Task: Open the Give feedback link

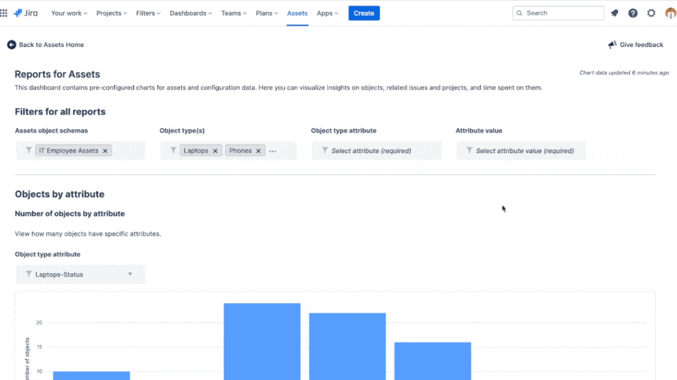Action: [x=635, y=44]
